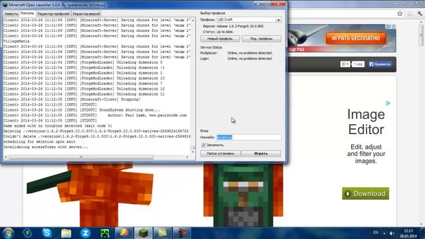Click the 'scheduling for deletion upon exit' log line
Screen dimensions: 425x239
point(39,141)
